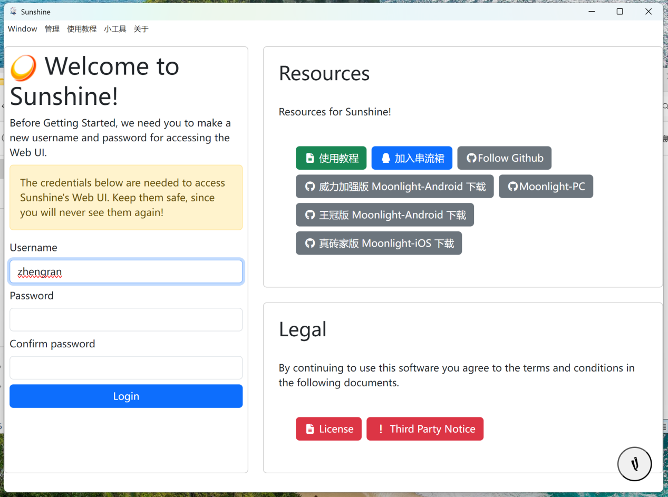Viewport: 668px width, 497px height.
Task: Click the blue Login button
Action: (126, 396)
